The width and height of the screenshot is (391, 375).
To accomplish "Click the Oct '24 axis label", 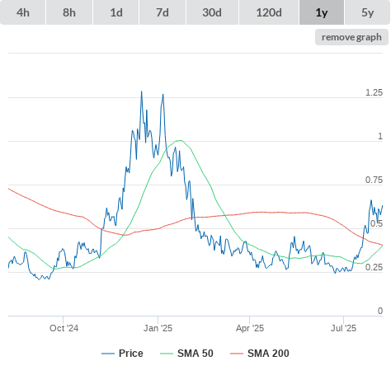I will point(64,328).
